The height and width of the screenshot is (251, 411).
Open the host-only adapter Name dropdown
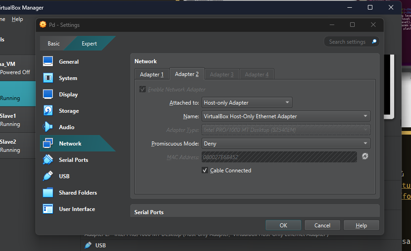click(286, 116)
